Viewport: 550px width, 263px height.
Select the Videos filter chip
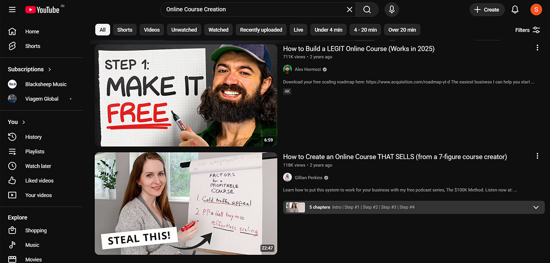pos(152,30)
